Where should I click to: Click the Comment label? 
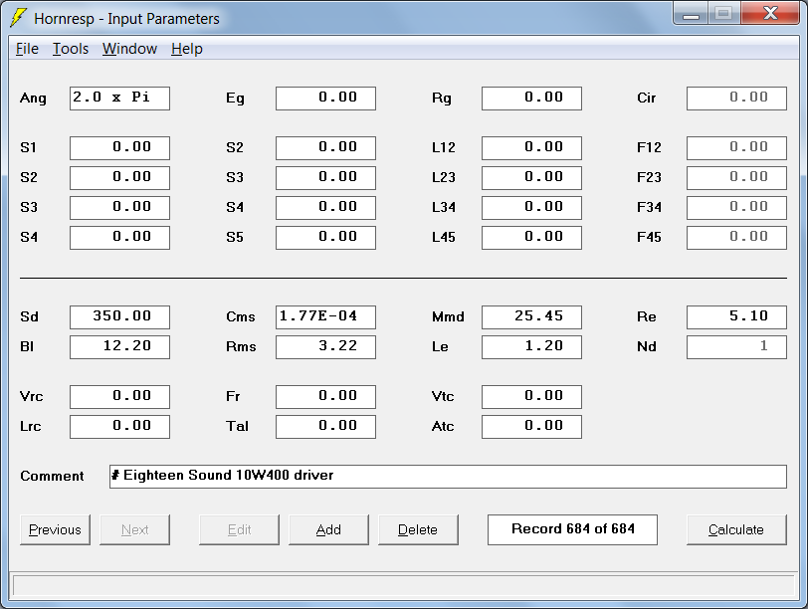(x=52, y=476)
